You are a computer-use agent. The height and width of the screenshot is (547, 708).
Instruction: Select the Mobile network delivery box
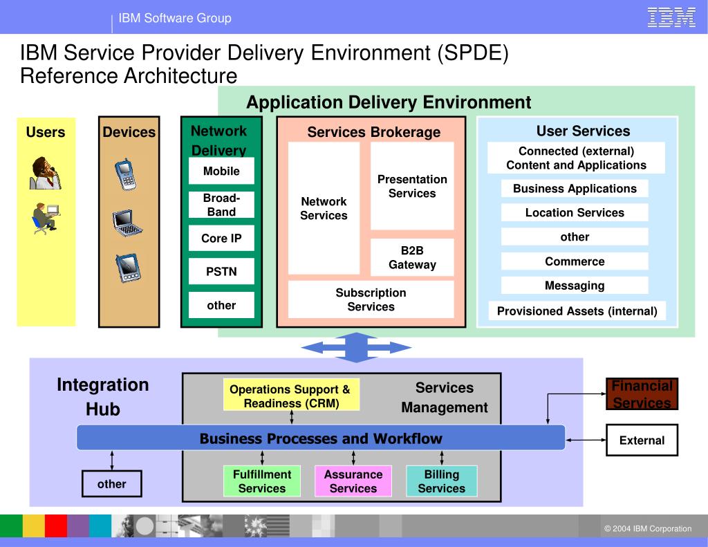tap(221, 171)
